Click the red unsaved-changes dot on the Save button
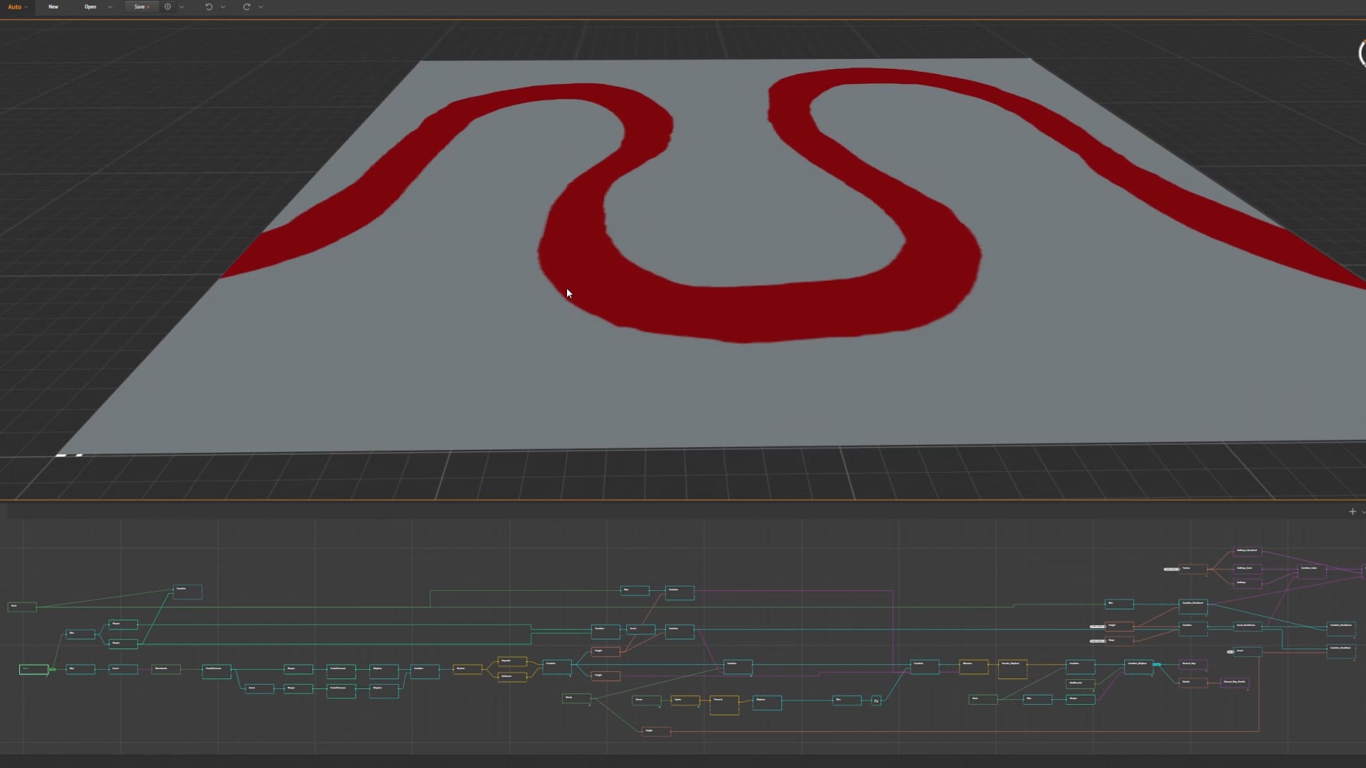This screenshot has height=768, width=1366. click(x=147, y=6)
